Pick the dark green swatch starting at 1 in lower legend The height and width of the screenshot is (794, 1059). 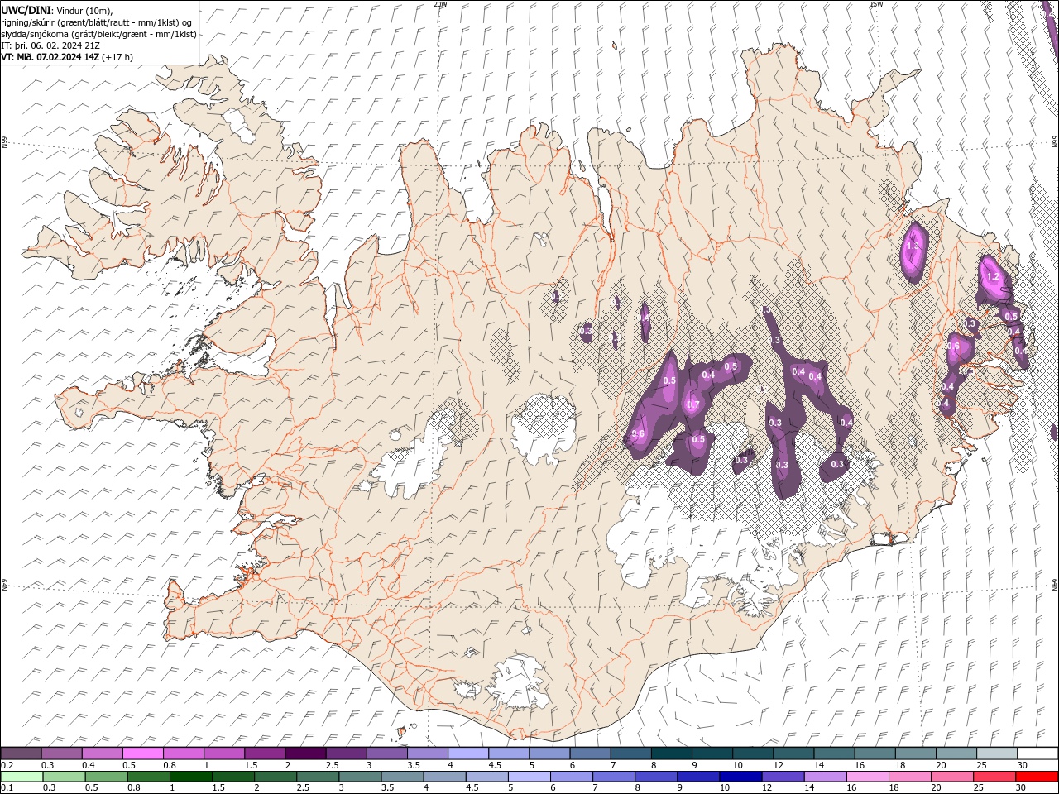(190, 777)
